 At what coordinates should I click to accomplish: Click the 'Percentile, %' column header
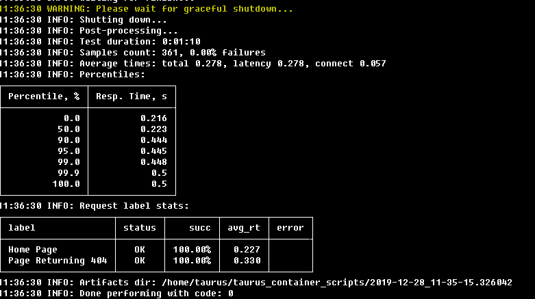44,96
